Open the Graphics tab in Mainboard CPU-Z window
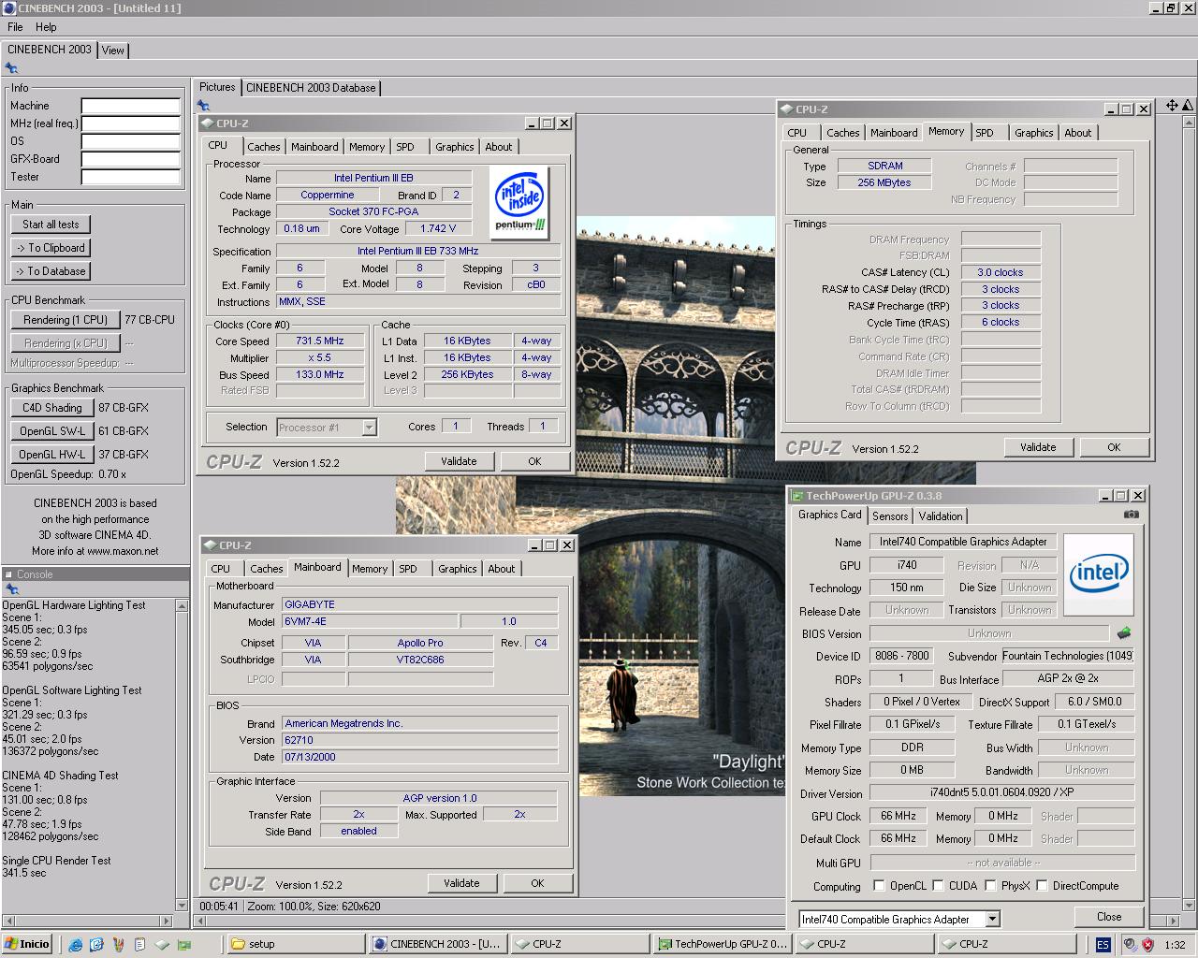Image resolution: width=1198 pixels, height=958 pixels. click(457, 569)
